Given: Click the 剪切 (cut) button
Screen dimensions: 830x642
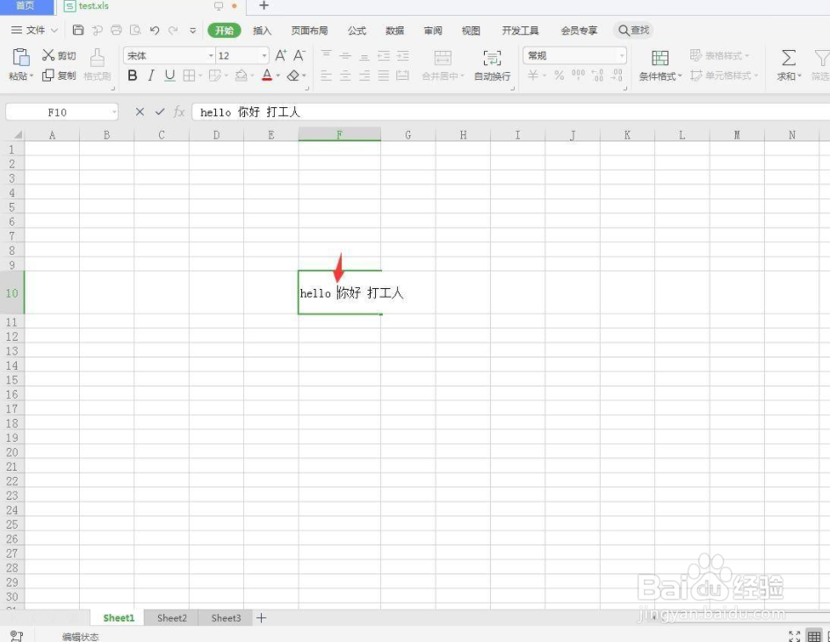Looking at the screenshot, I should [x=60, y=54].
